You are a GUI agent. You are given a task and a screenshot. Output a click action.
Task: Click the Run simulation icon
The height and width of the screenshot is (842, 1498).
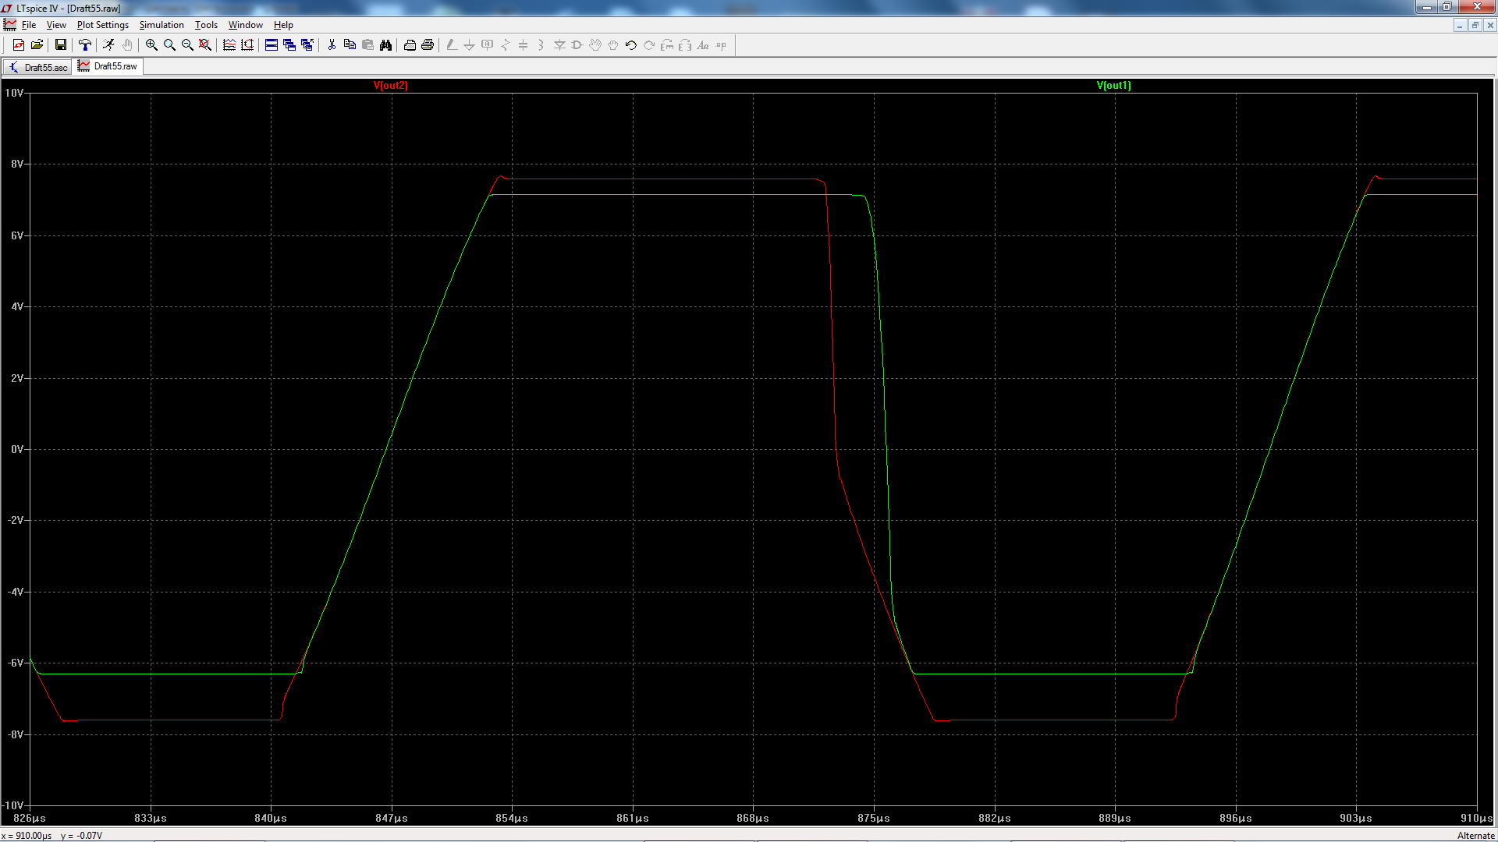[108, 45]
